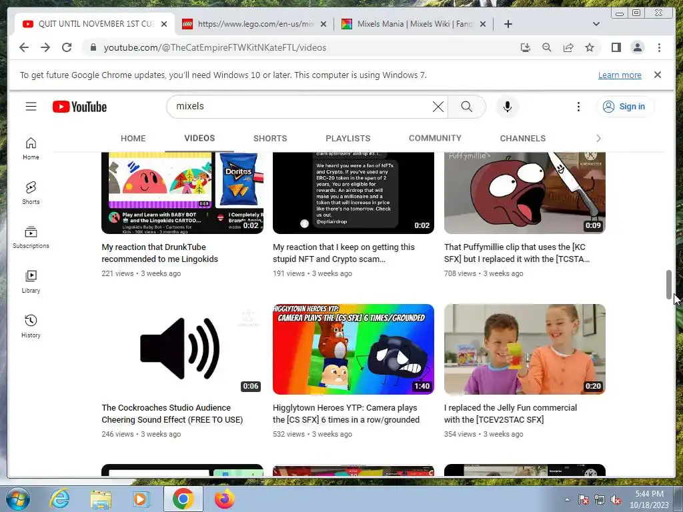Open channel HOME tab

133,139
